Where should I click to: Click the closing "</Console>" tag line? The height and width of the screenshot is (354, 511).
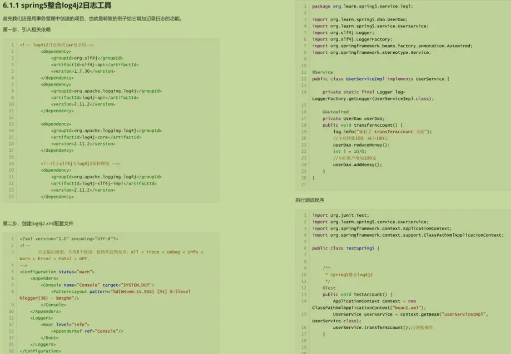coord(53,305)
